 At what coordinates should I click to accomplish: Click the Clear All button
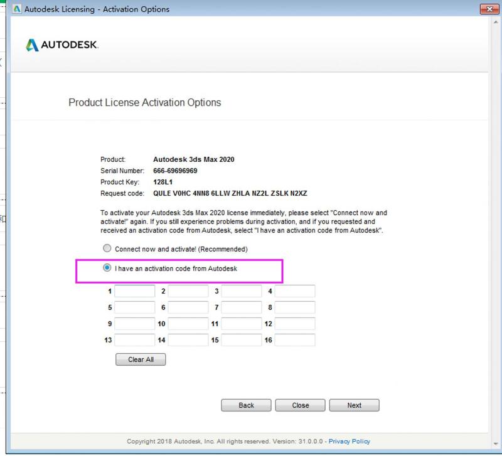(x=141, y=359)
